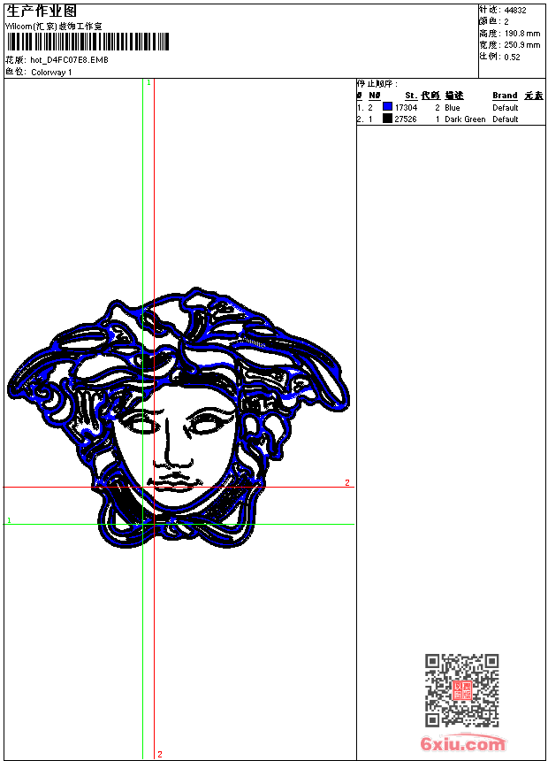Click the blue color swatch for 17304
Image resolution: width=548 pixels, height=761 pixels.
387,106
